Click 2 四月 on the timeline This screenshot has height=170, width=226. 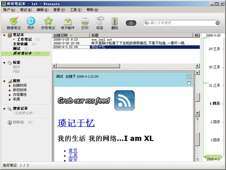(x=215, y=122)
